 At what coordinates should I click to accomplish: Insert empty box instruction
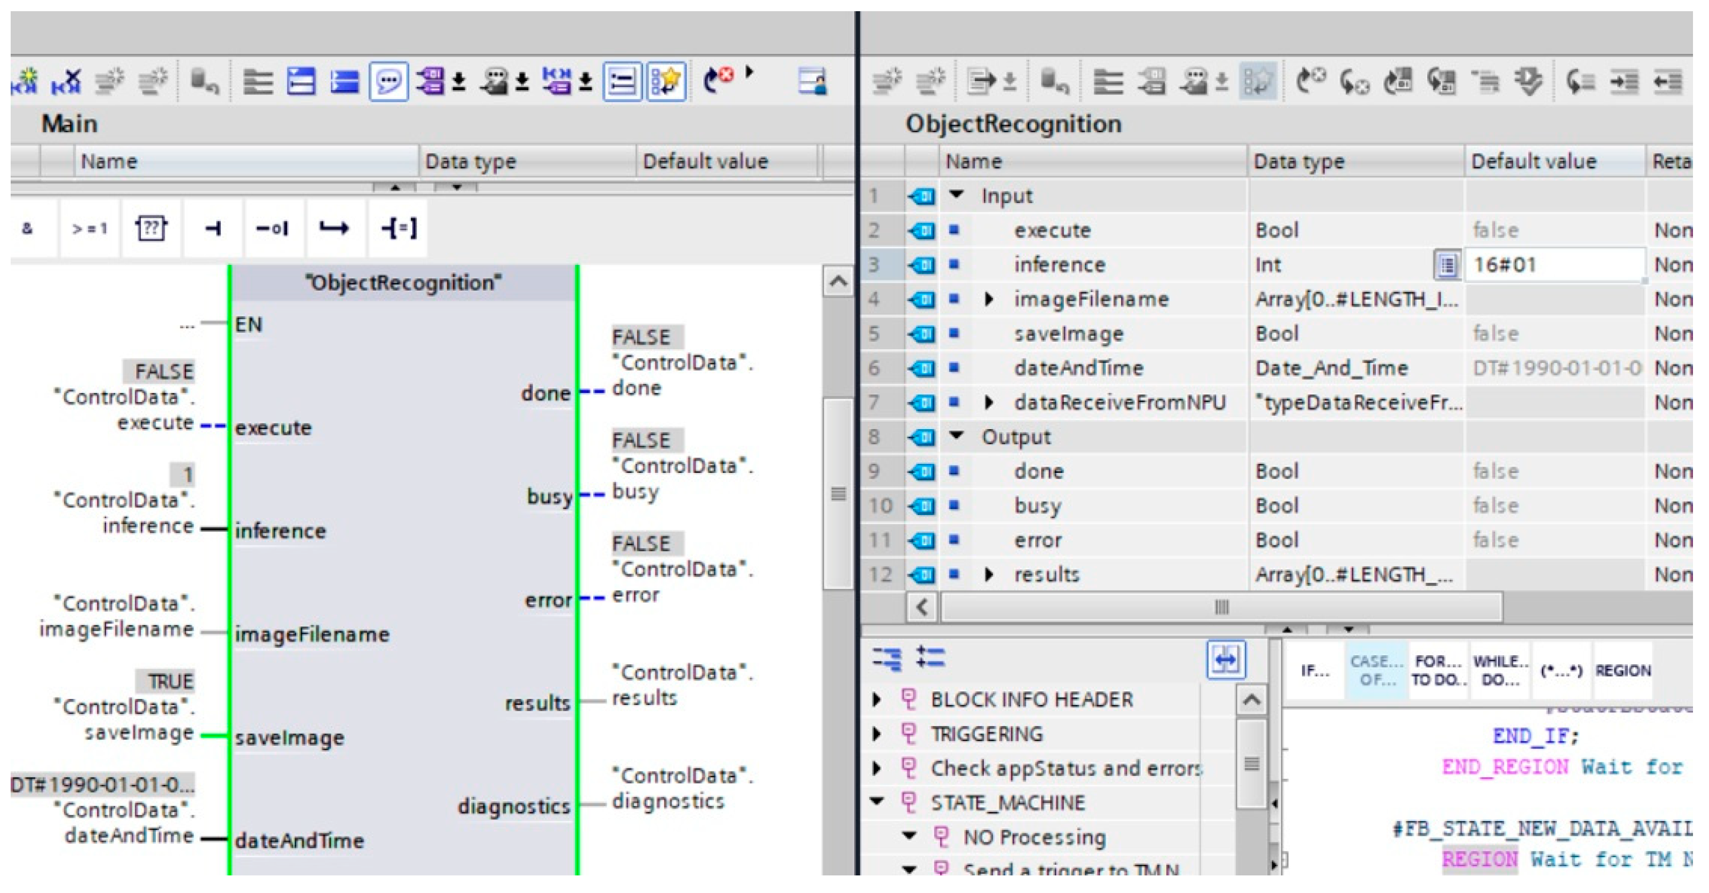[x=150, y=229]
